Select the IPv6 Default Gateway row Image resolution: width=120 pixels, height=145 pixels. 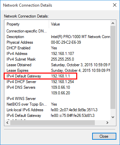click(x=57, y=116)
